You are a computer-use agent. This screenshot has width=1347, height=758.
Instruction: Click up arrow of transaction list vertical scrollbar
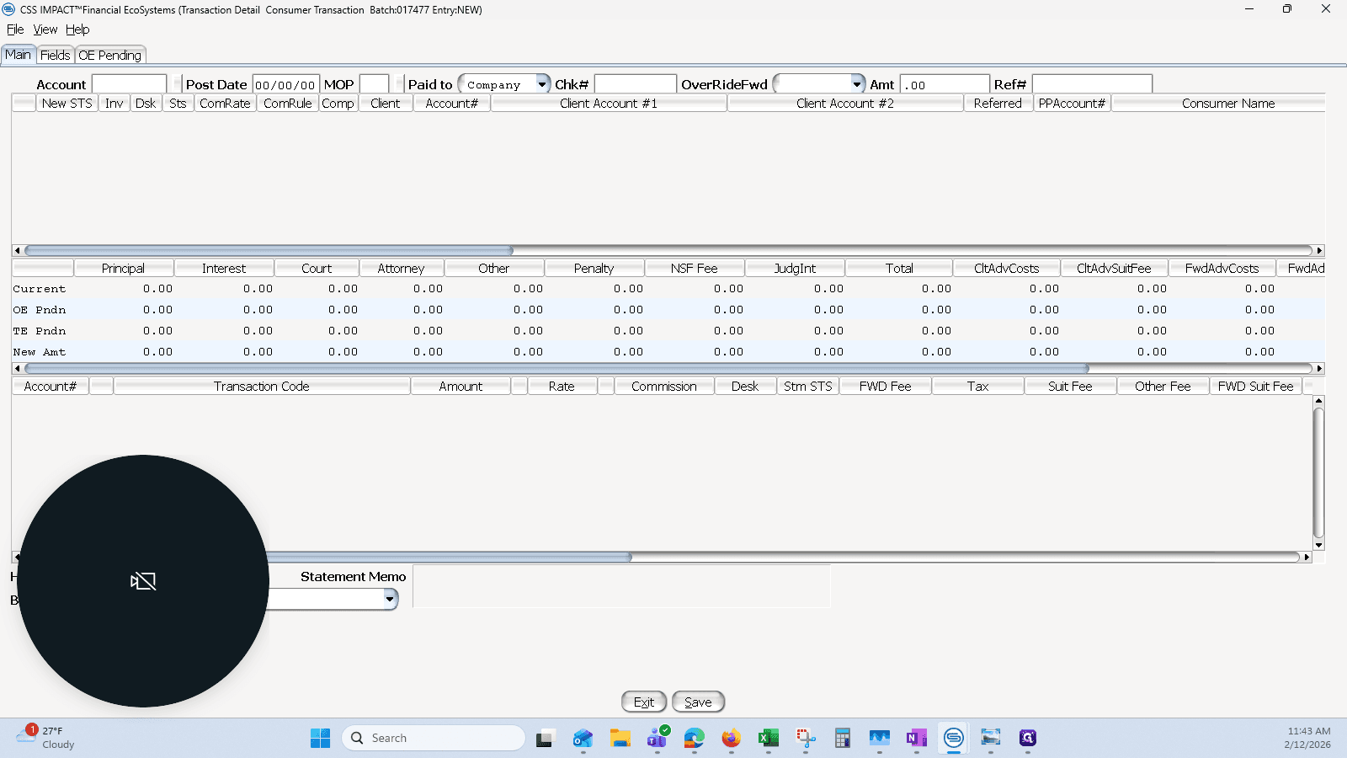coord(1318,401)
